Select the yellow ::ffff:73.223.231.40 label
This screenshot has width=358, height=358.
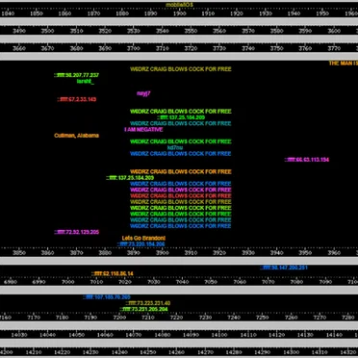(x=148, y=303)
